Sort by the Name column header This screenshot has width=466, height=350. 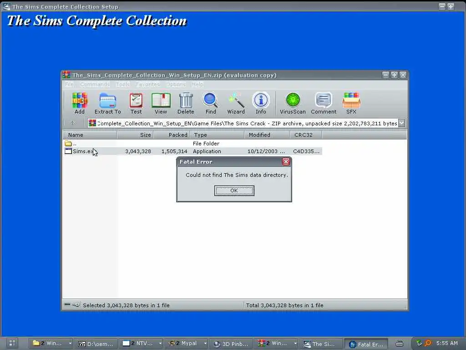(x=90, y=135)
